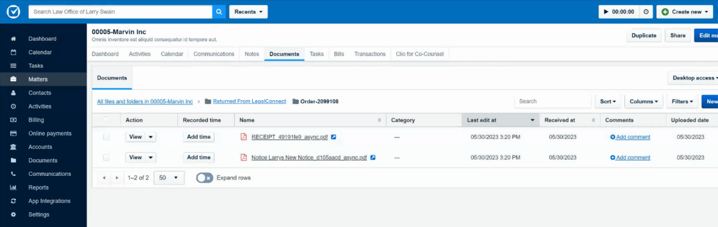This screenshot has height=227, width=718.
Task: Switch to the Transactions tab
Action: [370, 54]
